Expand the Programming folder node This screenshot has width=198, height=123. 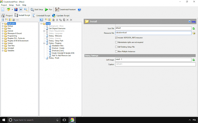click(3, 36)
